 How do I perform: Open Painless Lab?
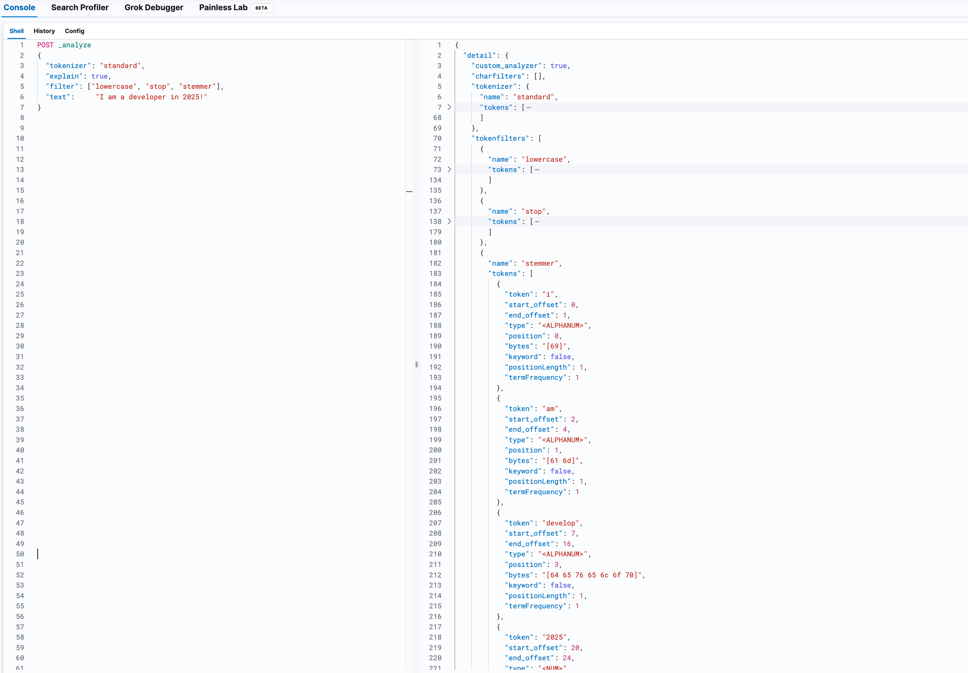tap(223, 8)
